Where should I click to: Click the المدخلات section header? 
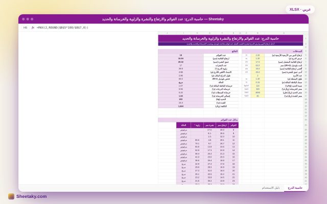pyautogui.click(x=272, y=51)
